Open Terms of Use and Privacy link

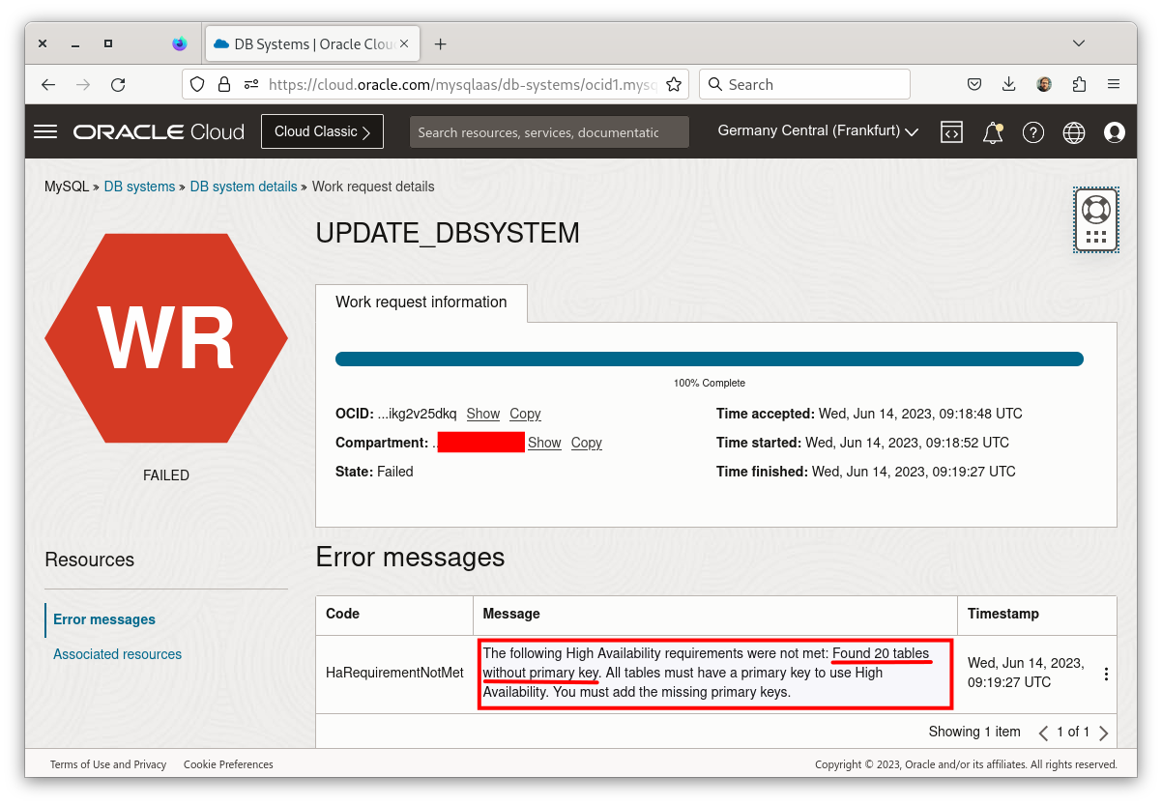point(108,764)
